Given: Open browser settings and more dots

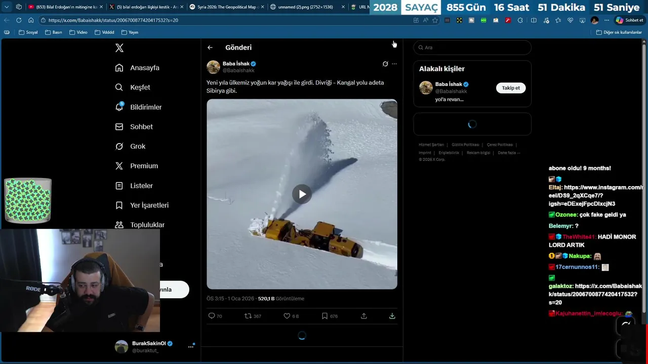Looking at the screenshot, I should (x=606, y=20).
